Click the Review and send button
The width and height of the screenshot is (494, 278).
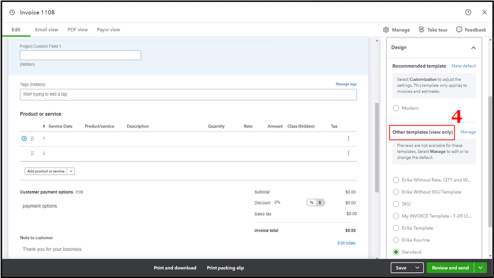[x=450, y=268]
